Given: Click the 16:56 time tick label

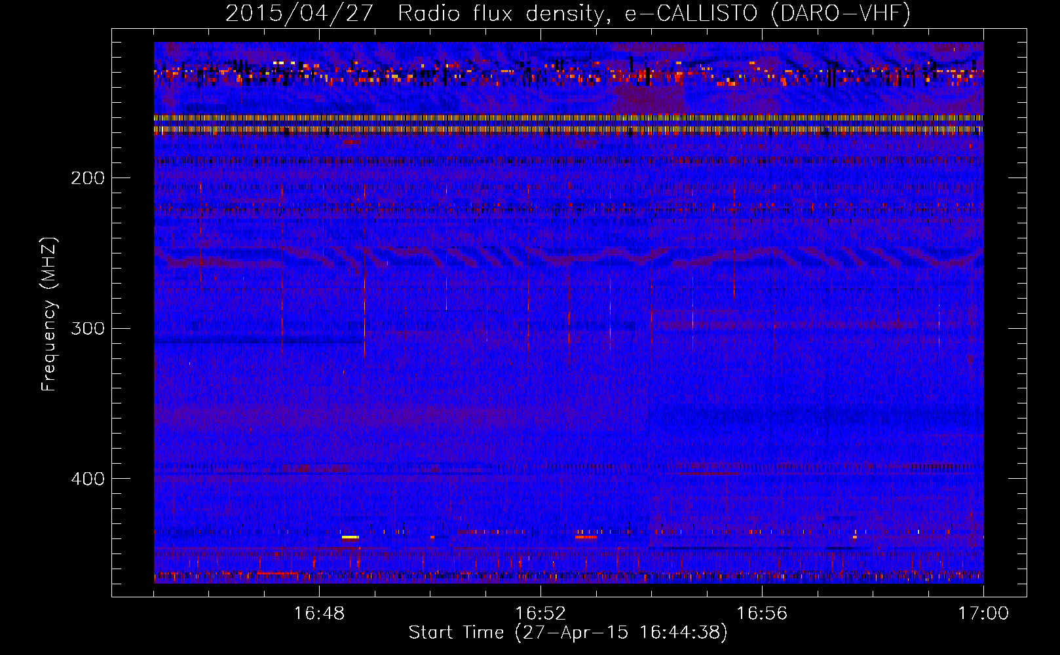Looking at the screenshot, I should coord(762,614).
